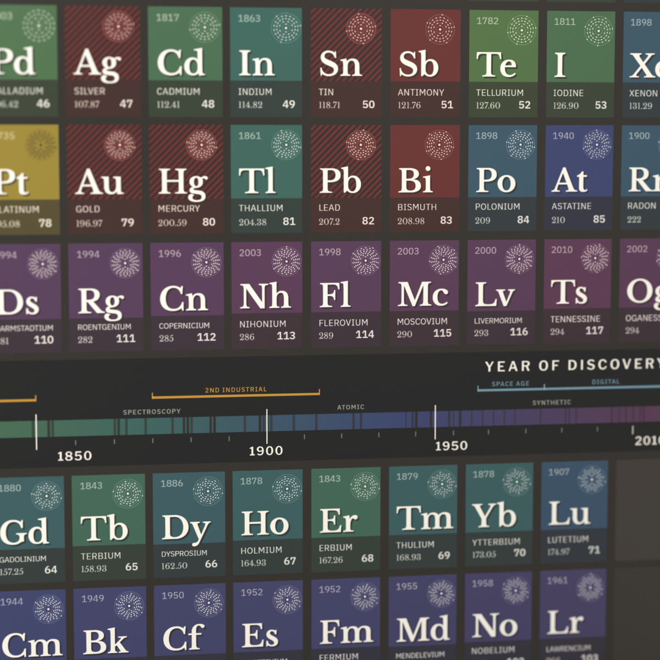Click the 1850 marker on the discovery timeline
The image size is (660, 660).
[74, 456]
